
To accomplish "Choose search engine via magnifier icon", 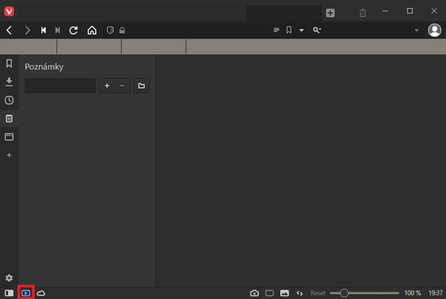I will click(317, 30).
